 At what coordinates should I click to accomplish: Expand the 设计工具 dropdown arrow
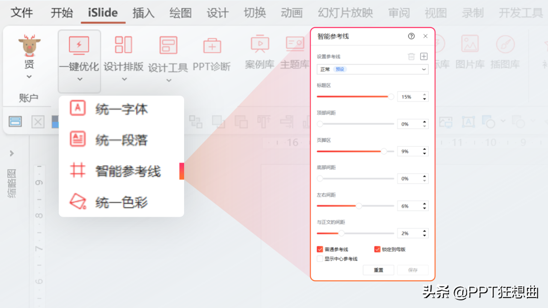click(169, 80)
